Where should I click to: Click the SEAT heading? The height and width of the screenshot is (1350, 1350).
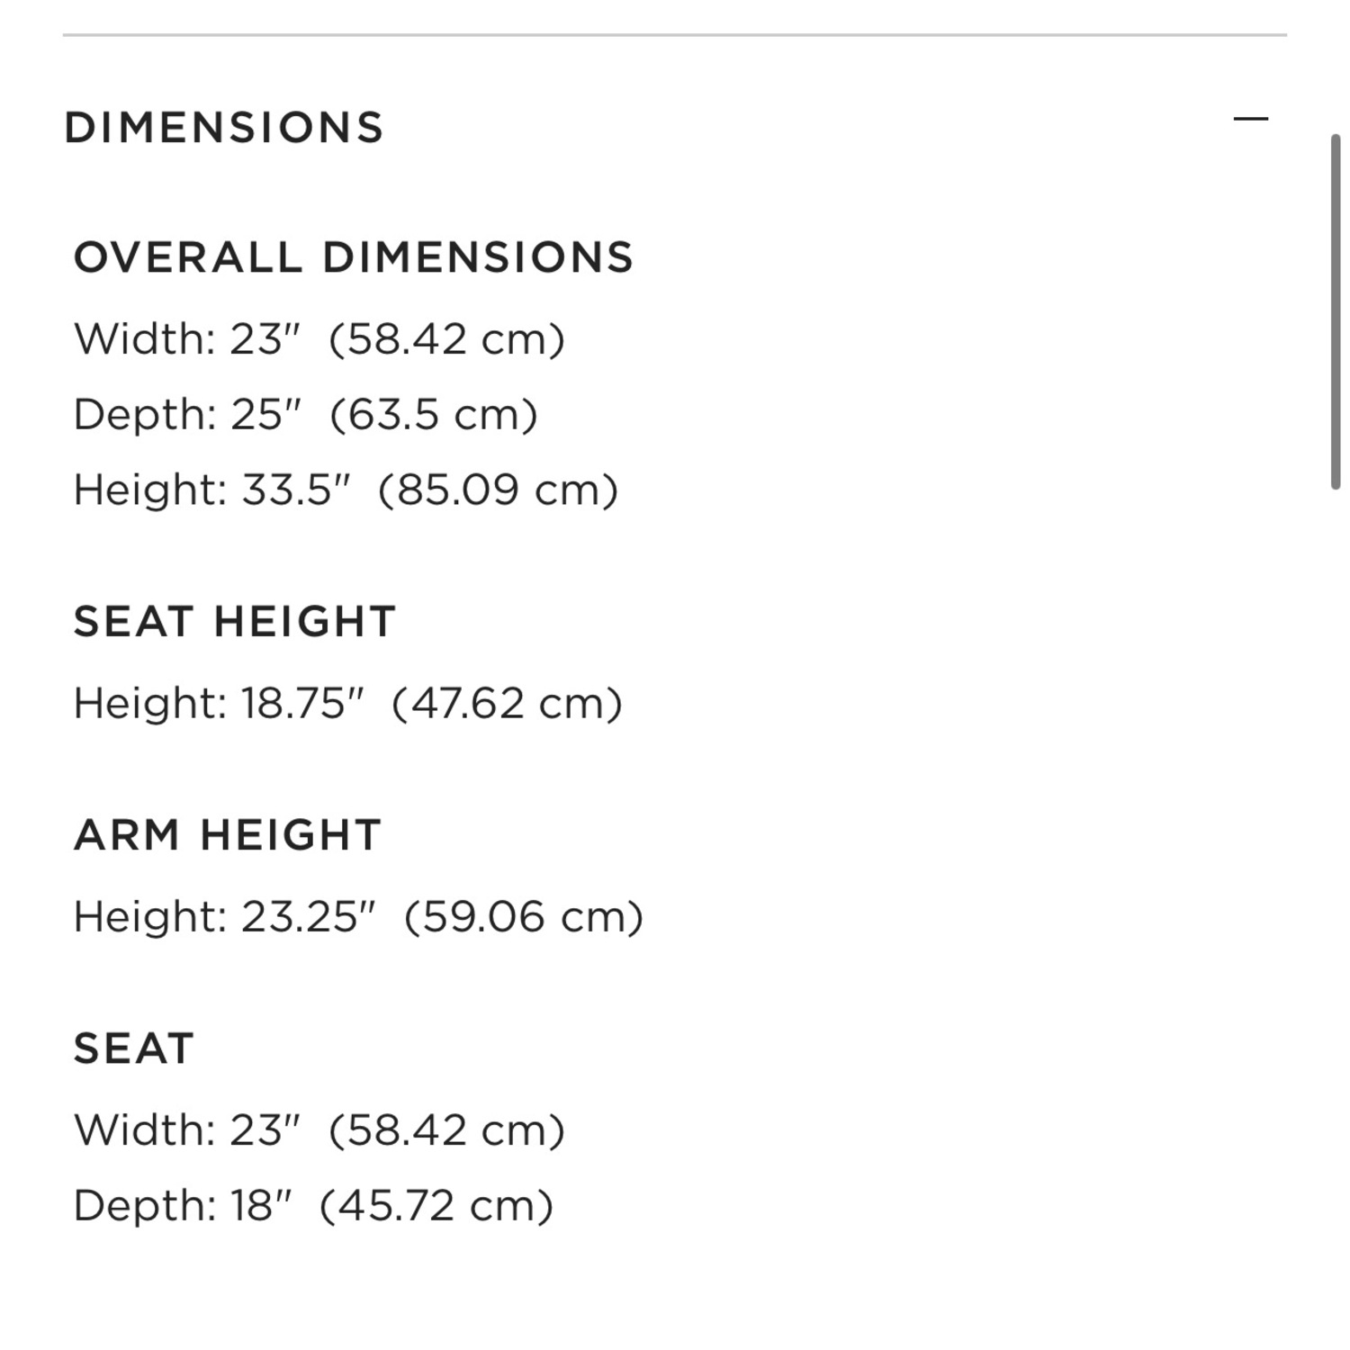click(x=134, y=1048)
